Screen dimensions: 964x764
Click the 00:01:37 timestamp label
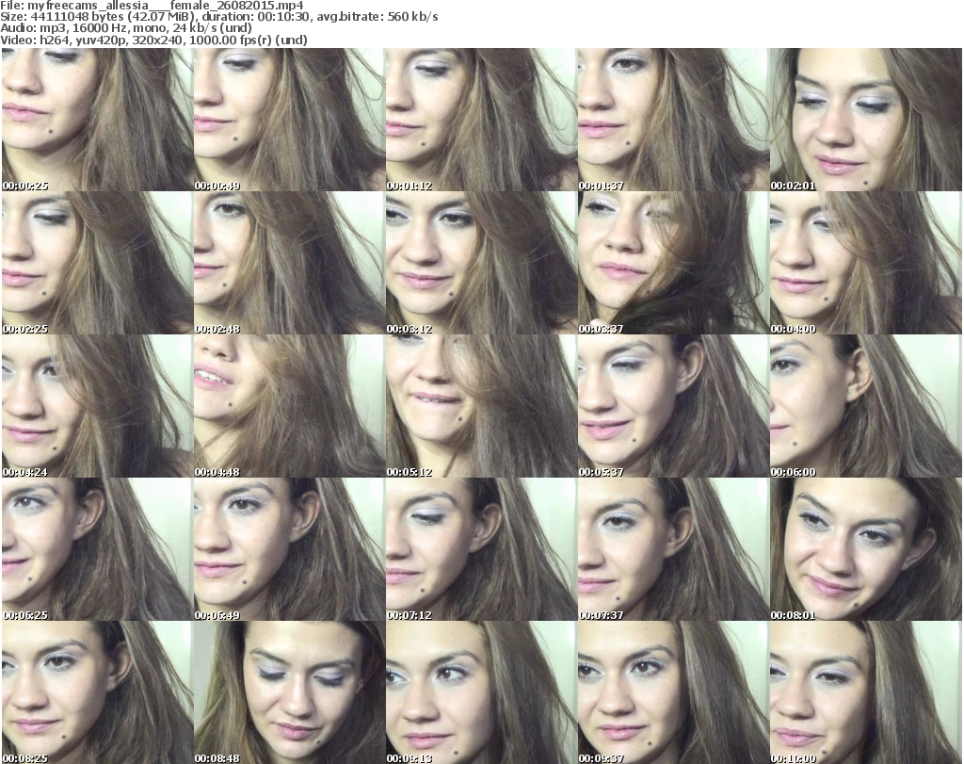pyautogui.click(x=601, y=186)
